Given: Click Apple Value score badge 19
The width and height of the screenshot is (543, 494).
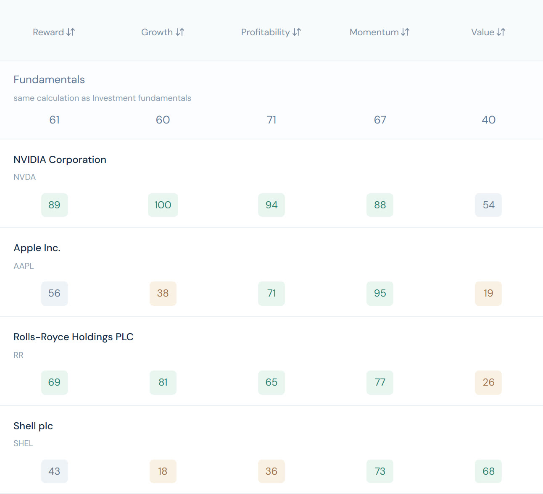Looking at the screenshot, I should pyautogui.click(x=488, y=293).
